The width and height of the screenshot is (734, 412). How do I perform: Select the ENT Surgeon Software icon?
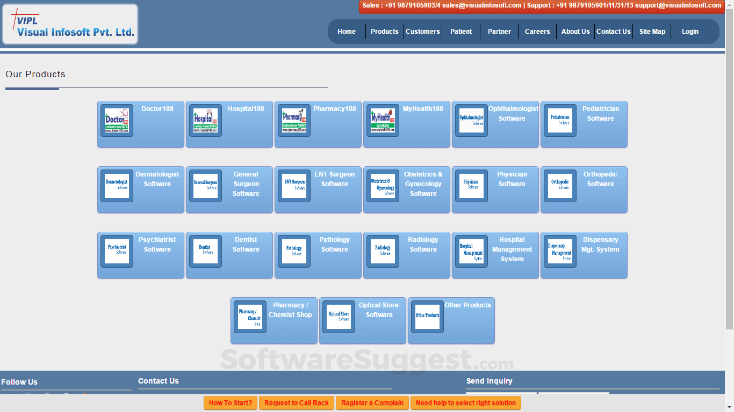pos(293,186)
